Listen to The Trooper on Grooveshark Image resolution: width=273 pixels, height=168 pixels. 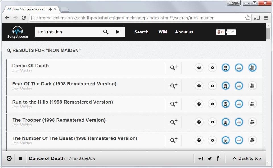point(199,122)
